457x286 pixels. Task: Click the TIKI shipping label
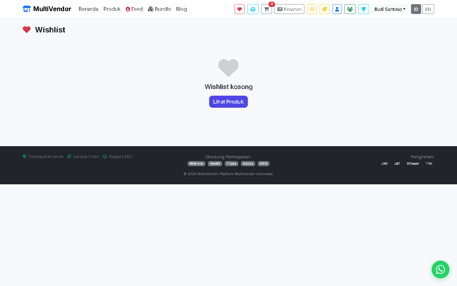click(429, 164)
